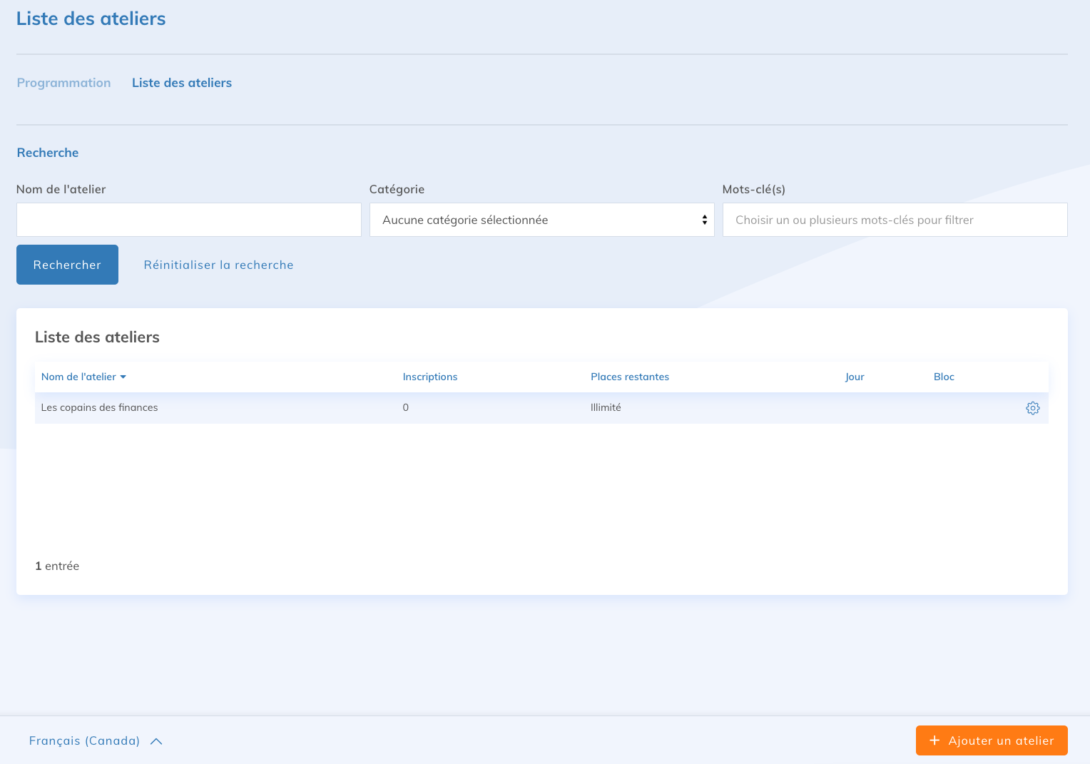Sort table by Places restantes column
1090x764 pixels.
click(x=629, y=377)
